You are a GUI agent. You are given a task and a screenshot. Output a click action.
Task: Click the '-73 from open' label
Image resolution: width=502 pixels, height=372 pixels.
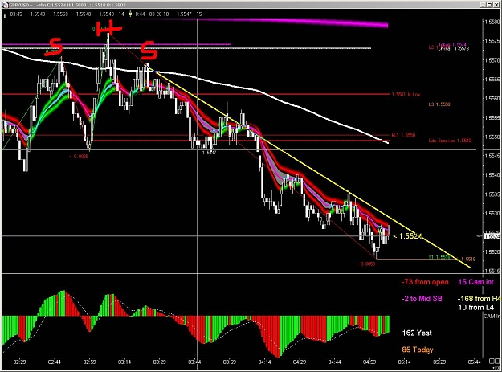tap(425, 282)
